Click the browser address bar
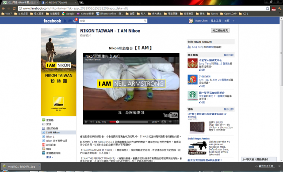The image size is (283, 172). 141,8
